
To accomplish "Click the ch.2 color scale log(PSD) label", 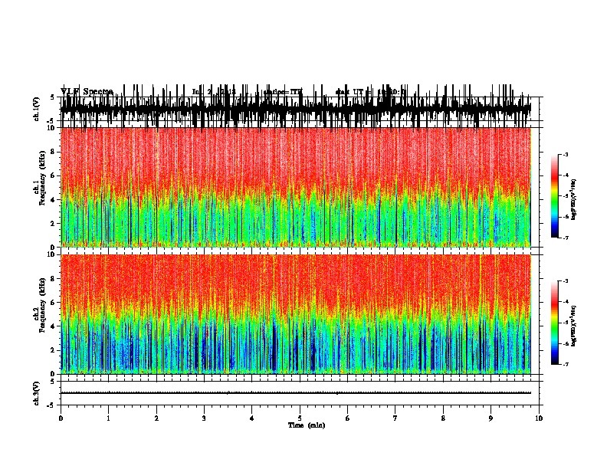I will pyautogui.click(x=573, y=326).
